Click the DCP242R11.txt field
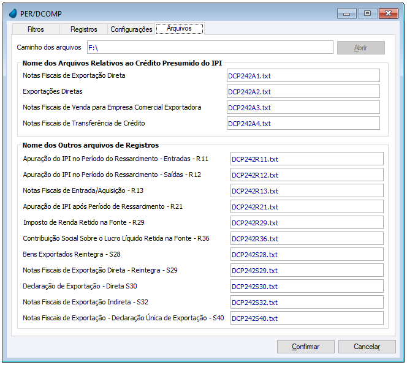 (x=307, y=159)
